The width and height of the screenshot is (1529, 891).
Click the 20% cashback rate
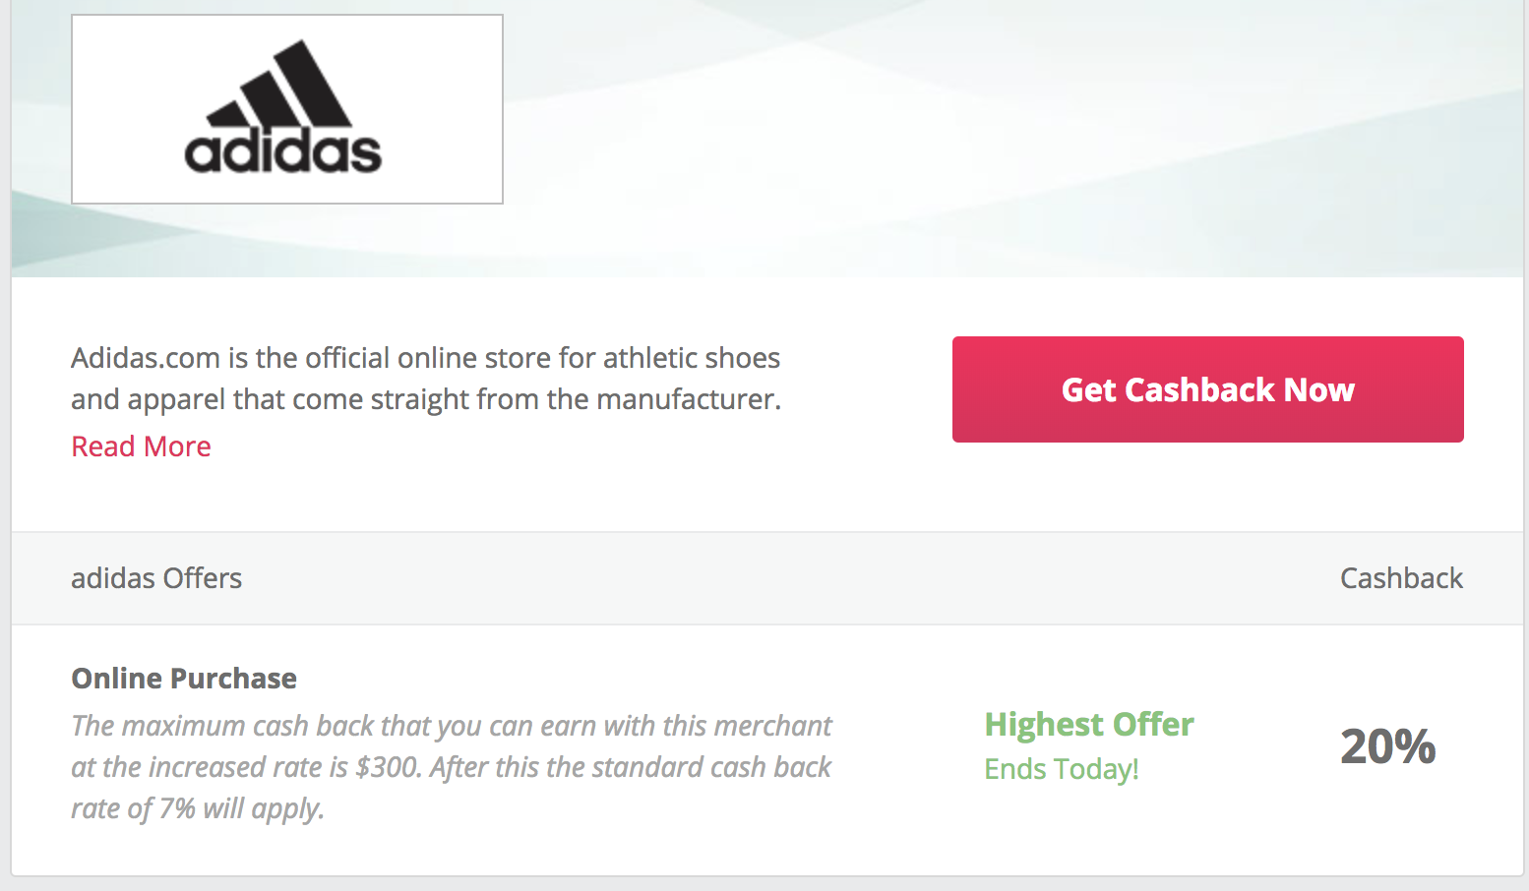[x=1387, y=746]
